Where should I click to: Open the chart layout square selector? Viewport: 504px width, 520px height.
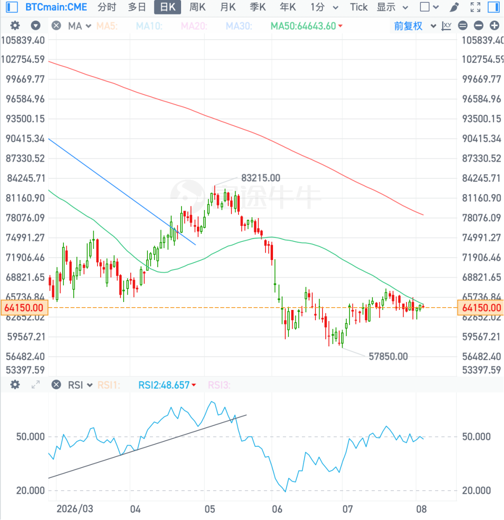[429, 7]
